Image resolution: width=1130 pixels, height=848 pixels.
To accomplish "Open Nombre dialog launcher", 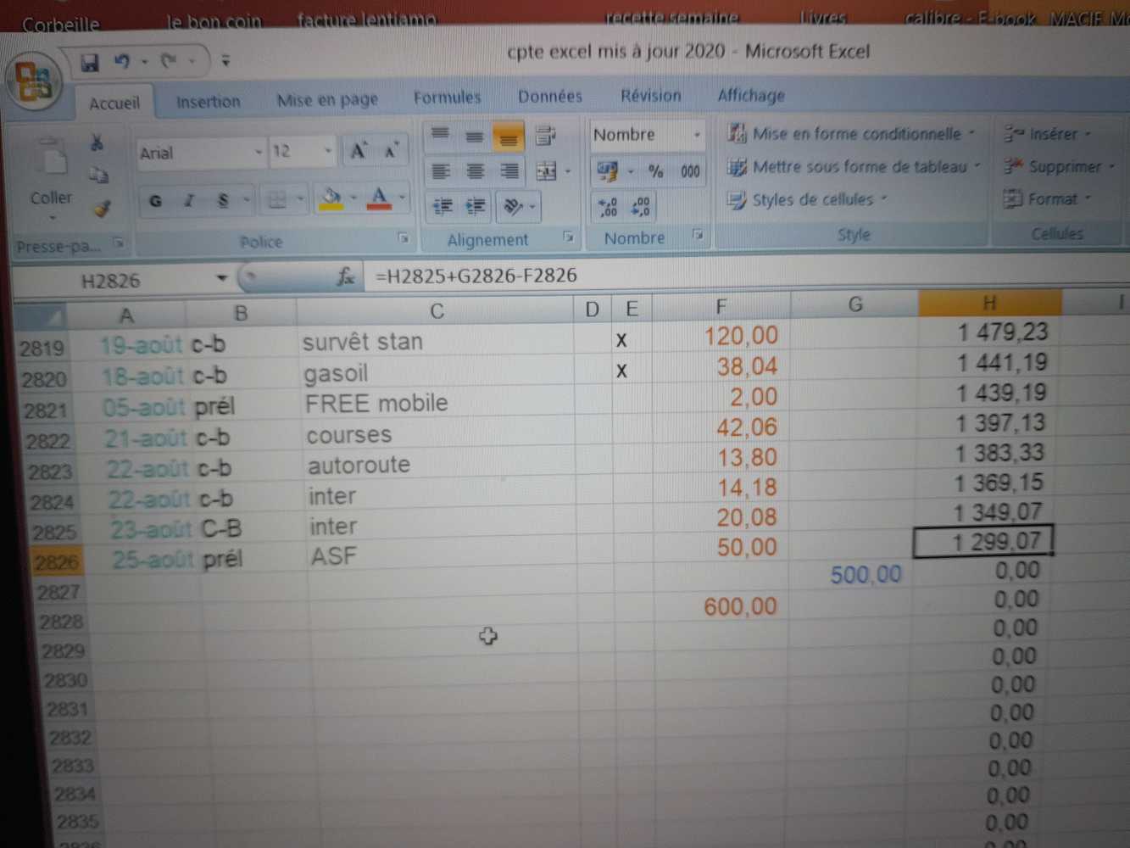I will [697, 234].
